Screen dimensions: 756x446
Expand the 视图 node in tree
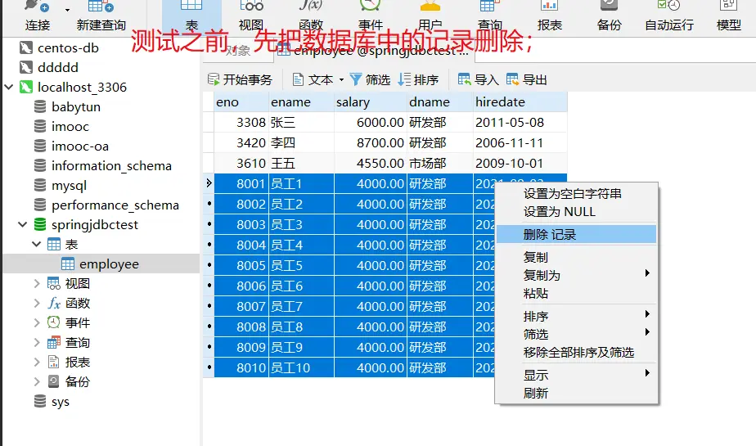coord(37,284)
